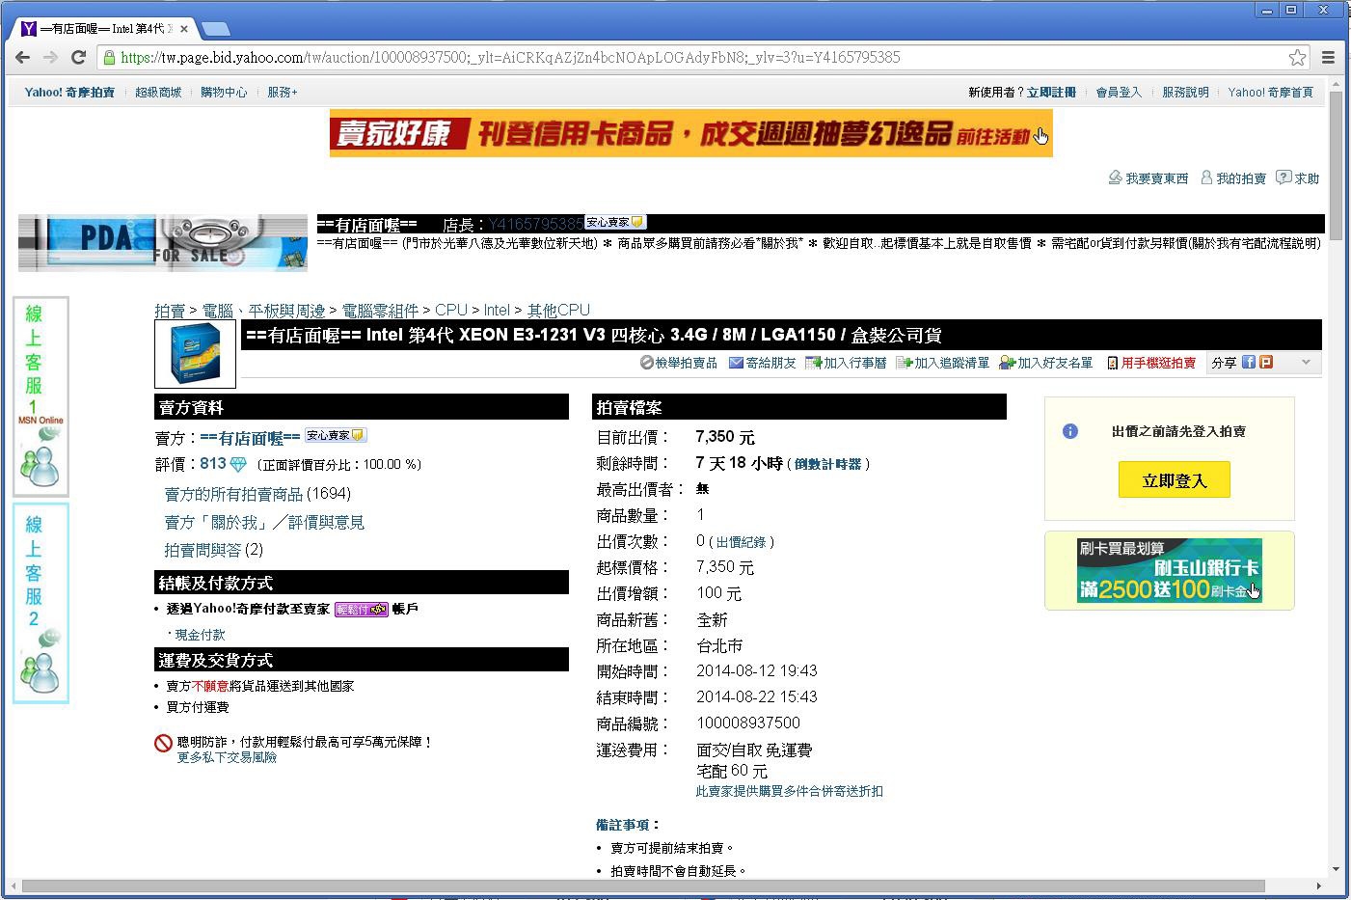The image size is (1351, 900).
Task: Open 拍賣問與答 (2) link
Action: pyautogui.click(x=214, y=550)
